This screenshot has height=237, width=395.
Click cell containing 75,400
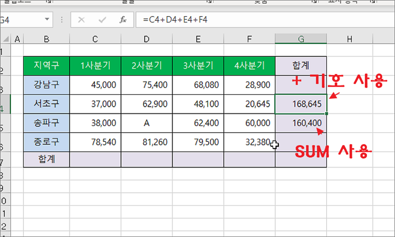click(147, 85)
